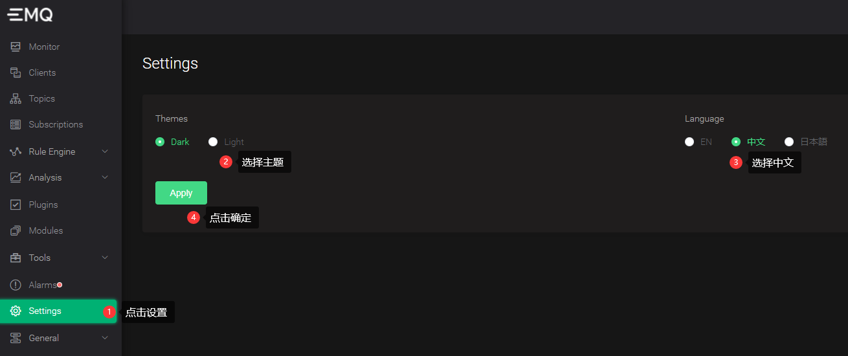Image resolution: width=848 pixels, height=356 pixels.
Task: Click the Plugins checkmark icon
Action: pos(16,205)
